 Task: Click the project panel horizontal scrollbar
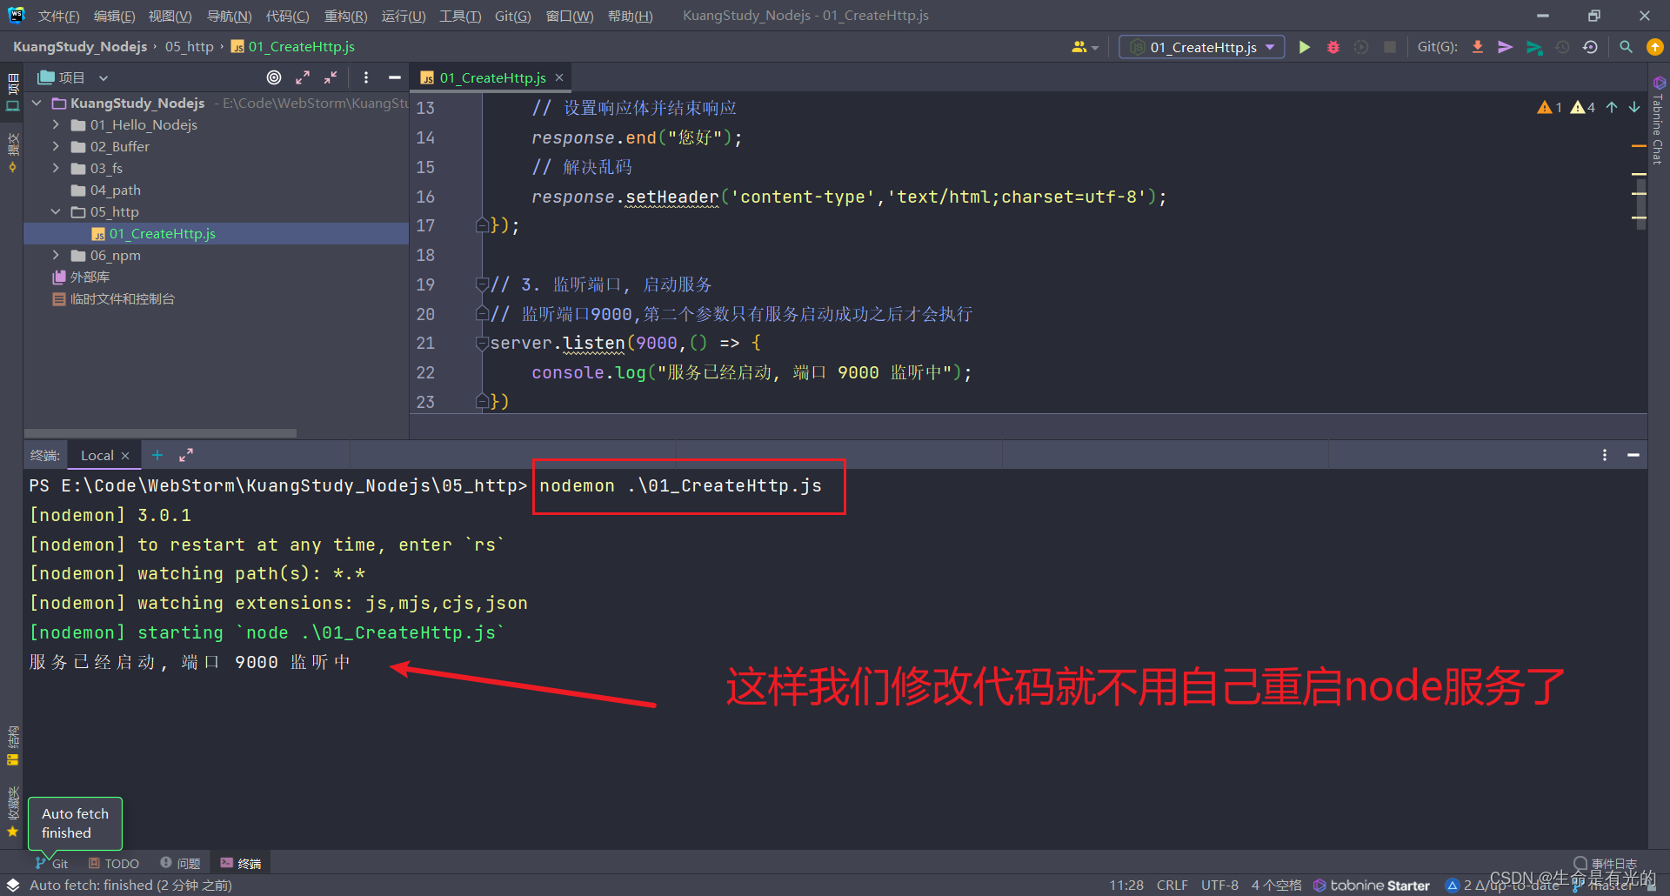point(160,432)
